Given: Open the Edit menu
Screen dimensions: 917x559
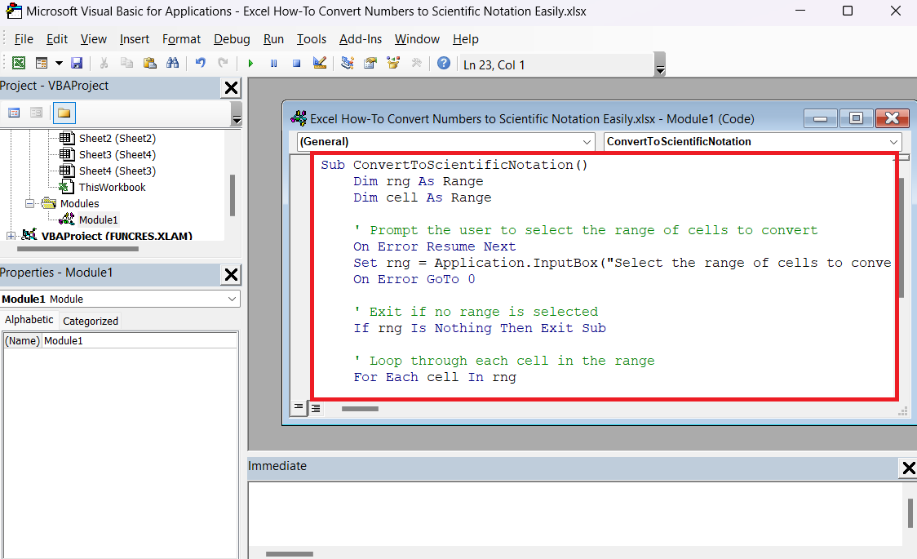Looking at the screenshot, I should point(57,39).
